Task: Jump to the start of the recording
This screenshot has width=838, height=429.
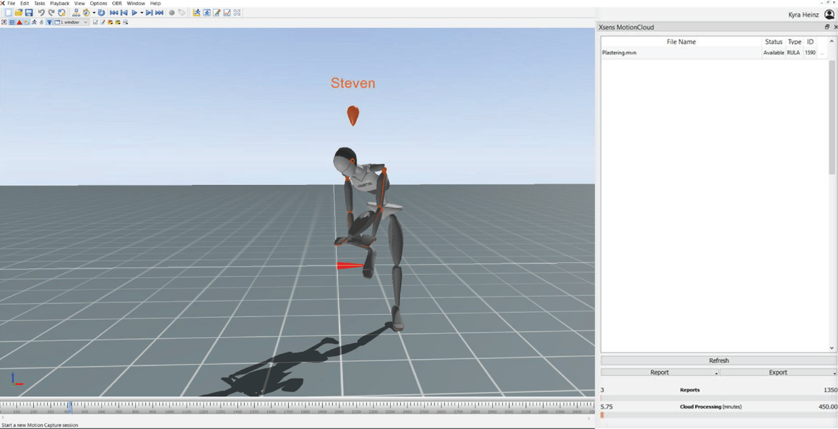Action: 114,13
